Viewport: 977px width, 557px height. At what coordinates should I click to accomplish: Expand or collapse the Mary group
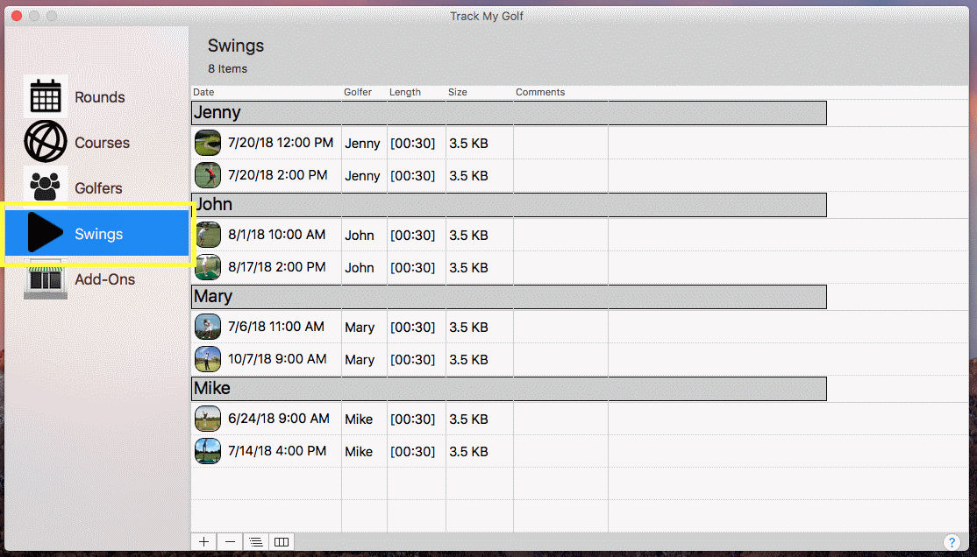click(509, 297)
